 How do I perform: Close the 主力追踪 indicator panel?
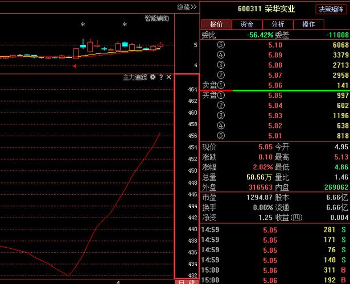[169, 77]
